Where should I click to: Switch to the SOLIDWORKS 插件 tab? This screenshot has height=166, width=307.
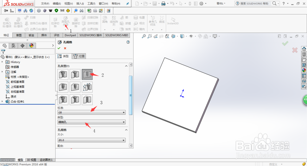point(91,35)
